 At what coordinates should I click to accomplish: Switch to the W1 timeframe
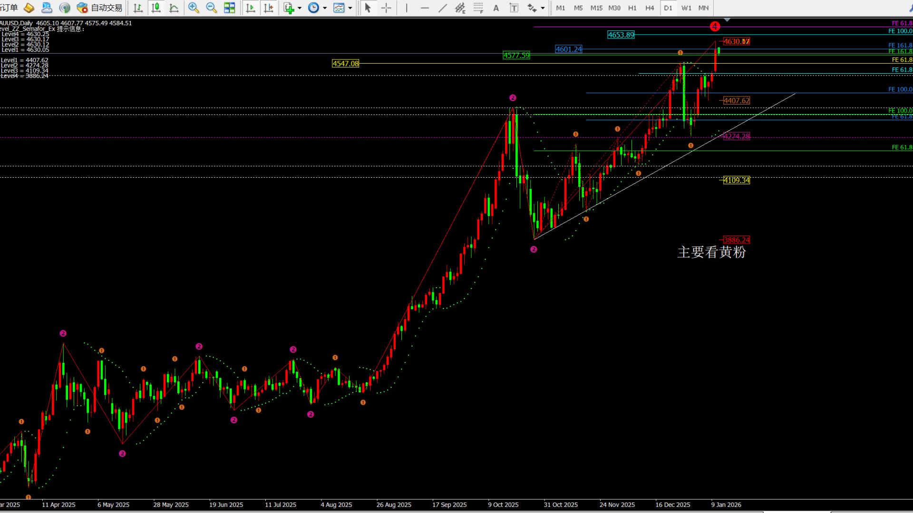click(x=686, y=8)
